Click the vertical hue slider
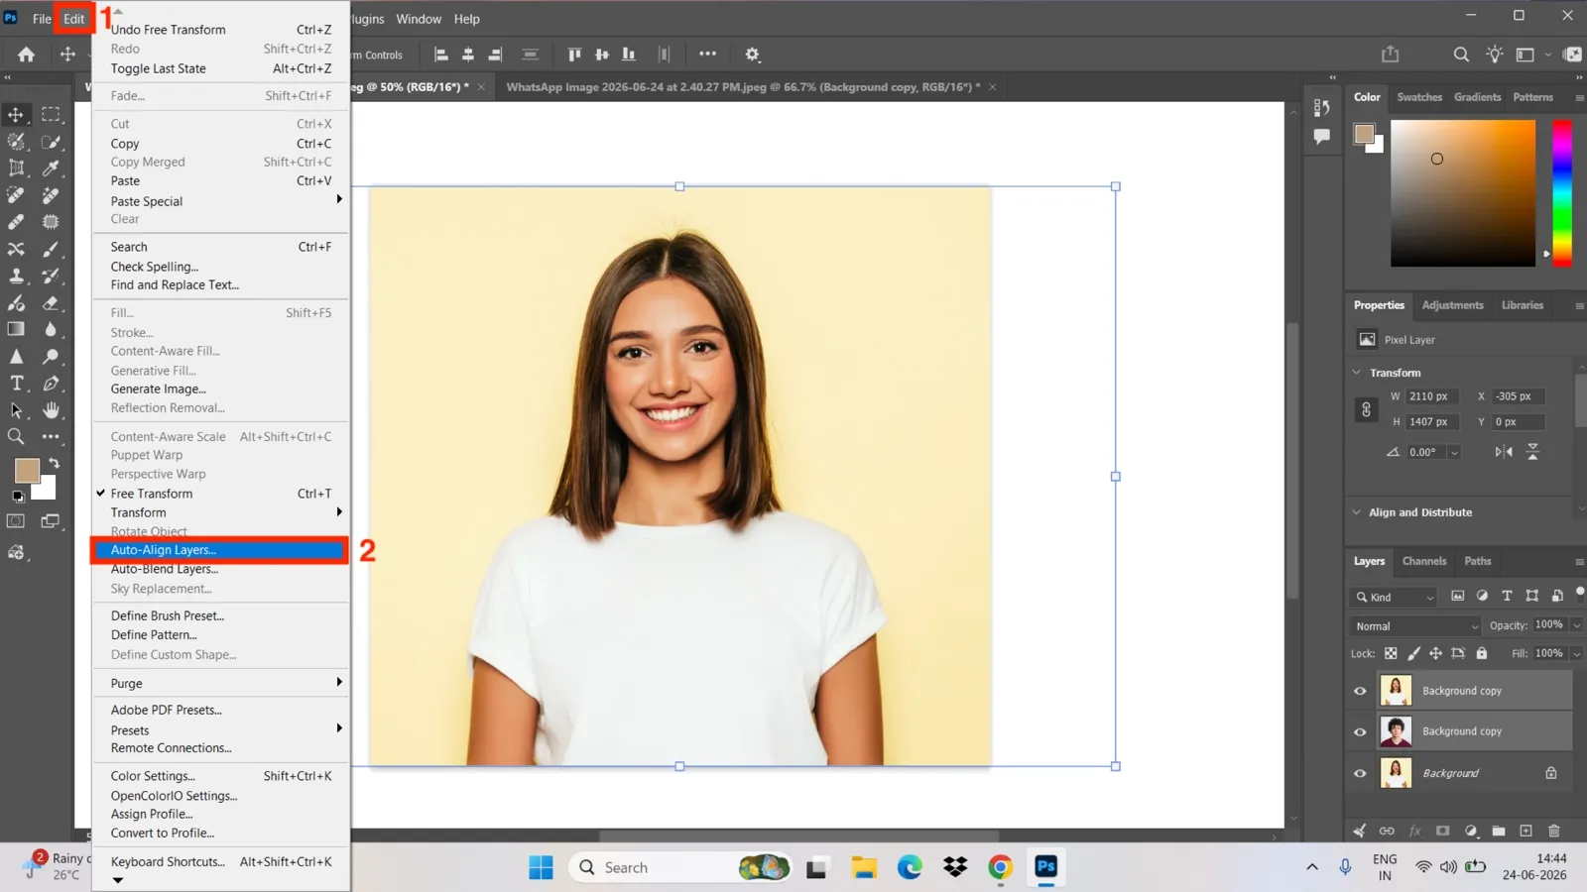Viewport: 1587px width, 892px height. click(1562, 192)
